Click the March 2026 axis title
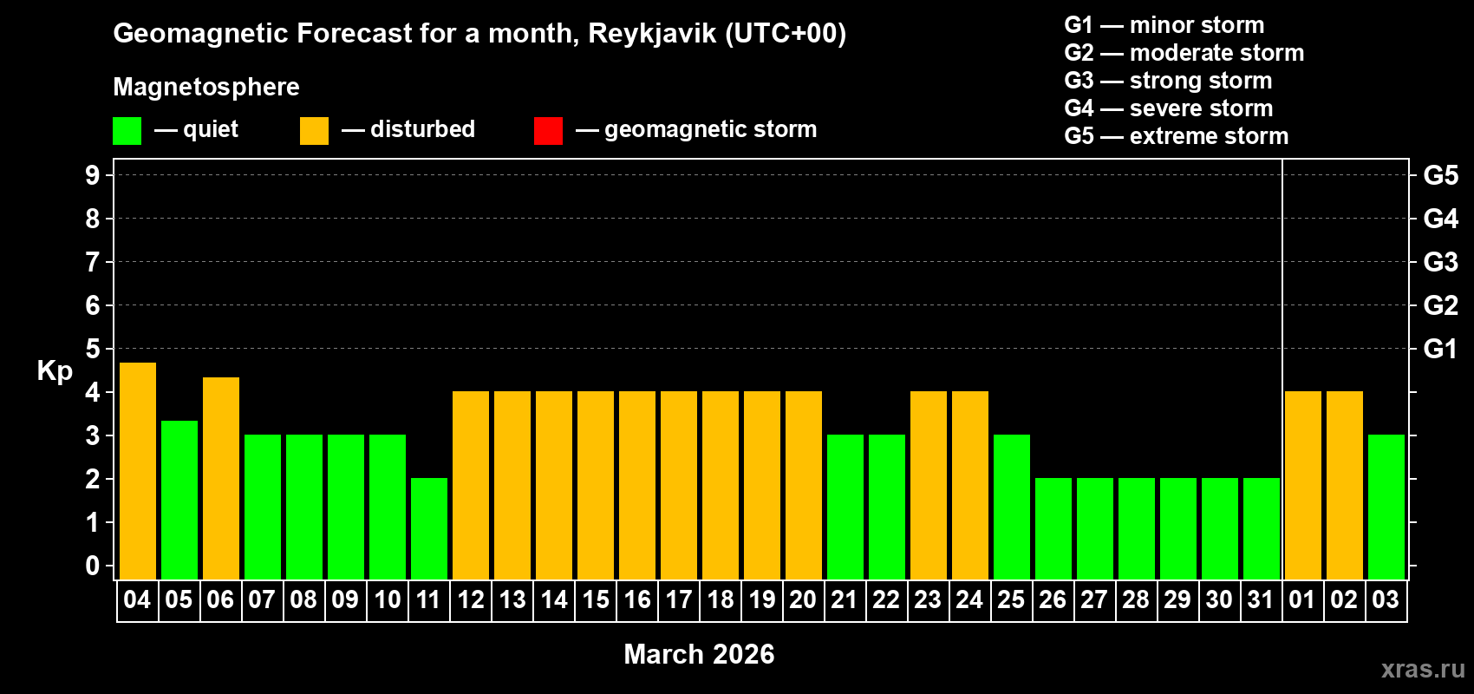This screenshot has height=694, width=1474. (x=699, y=654)
